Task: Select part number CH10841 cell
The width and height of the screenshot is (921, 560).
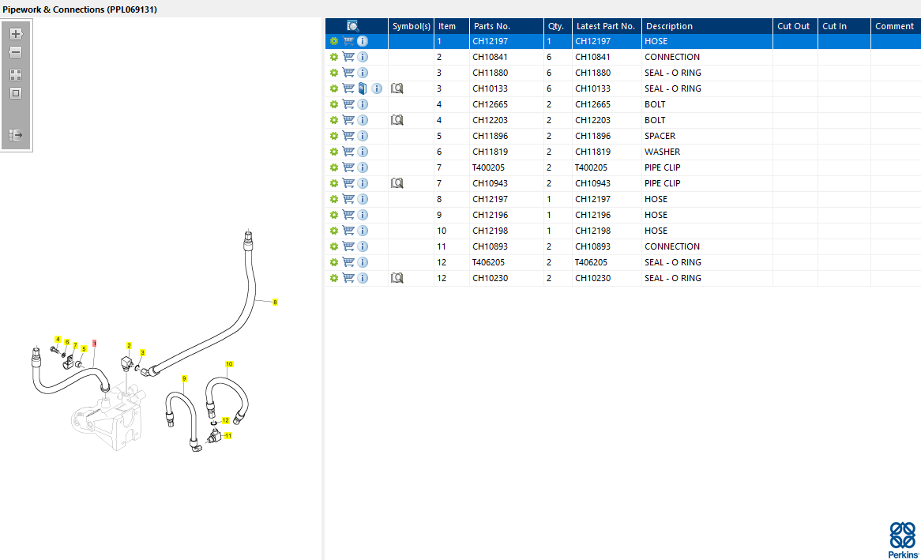Action: 506,57
